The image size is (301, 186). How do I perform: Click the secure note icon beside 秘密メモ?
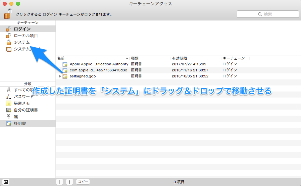9,103
